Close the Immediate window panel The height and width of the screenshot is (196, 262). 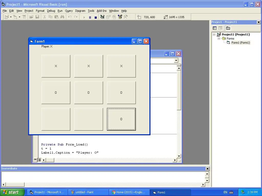click(207, 169)
